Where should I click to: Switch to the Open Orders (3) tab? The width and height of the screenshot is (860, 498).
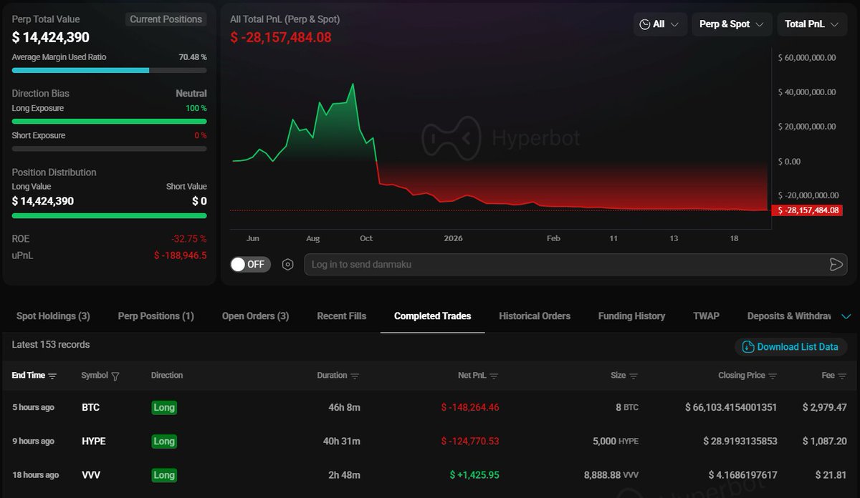(255, 316)
